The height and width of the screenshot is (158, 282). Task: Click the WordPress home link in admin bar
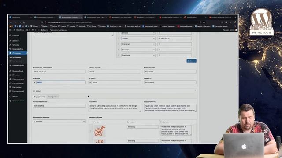point(19,30)
